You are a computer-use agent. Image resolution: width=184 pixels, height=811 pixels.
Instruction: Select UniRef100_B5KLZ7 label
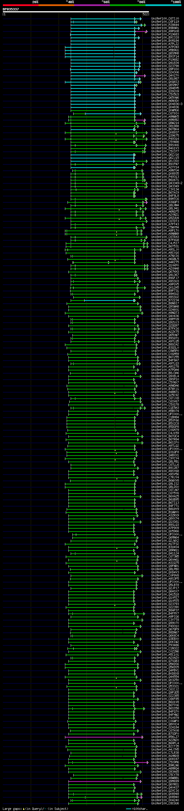point(165,737)
